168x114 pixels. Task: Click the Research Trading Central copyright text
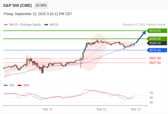144,25
